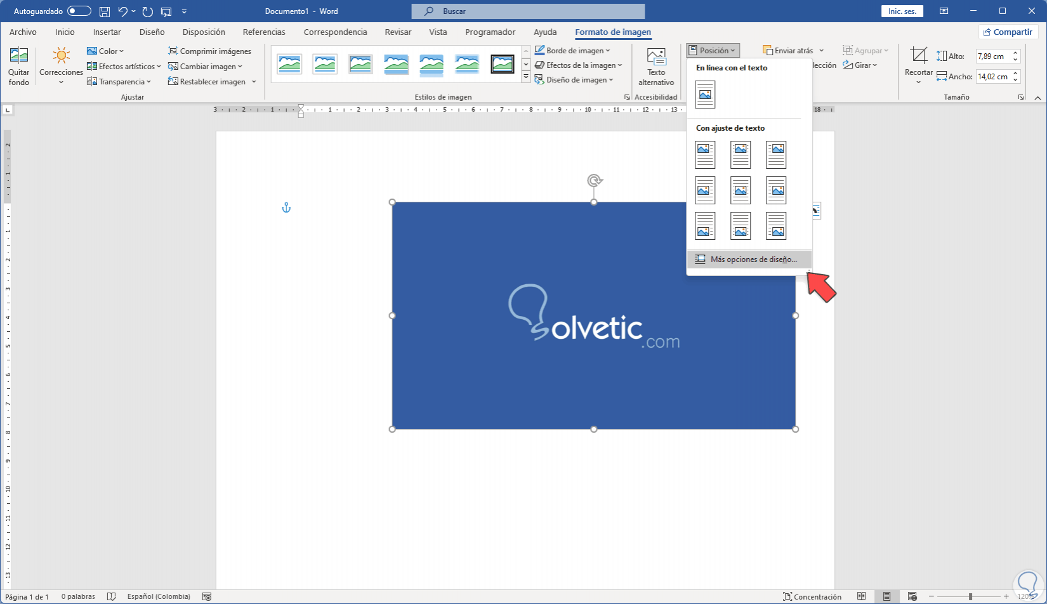Switch to Web Layout view in status bar
The height and width of the screenshot is (604, 1047).
click(x=912, y=596)
